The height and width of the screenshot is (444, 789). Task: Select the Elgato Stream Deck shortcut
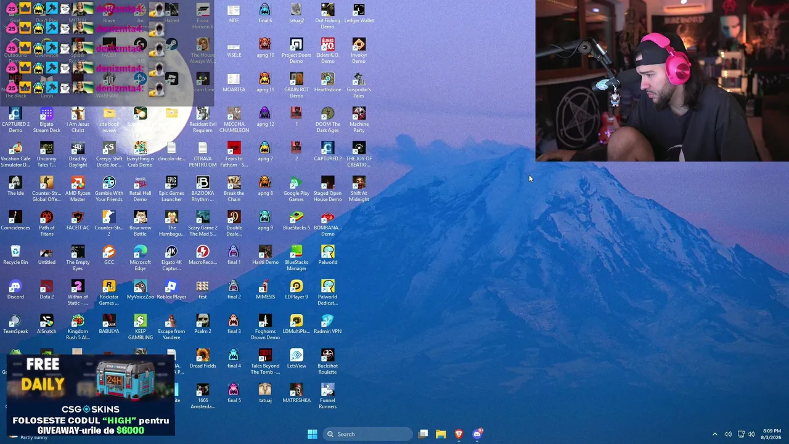click(47, 120)
